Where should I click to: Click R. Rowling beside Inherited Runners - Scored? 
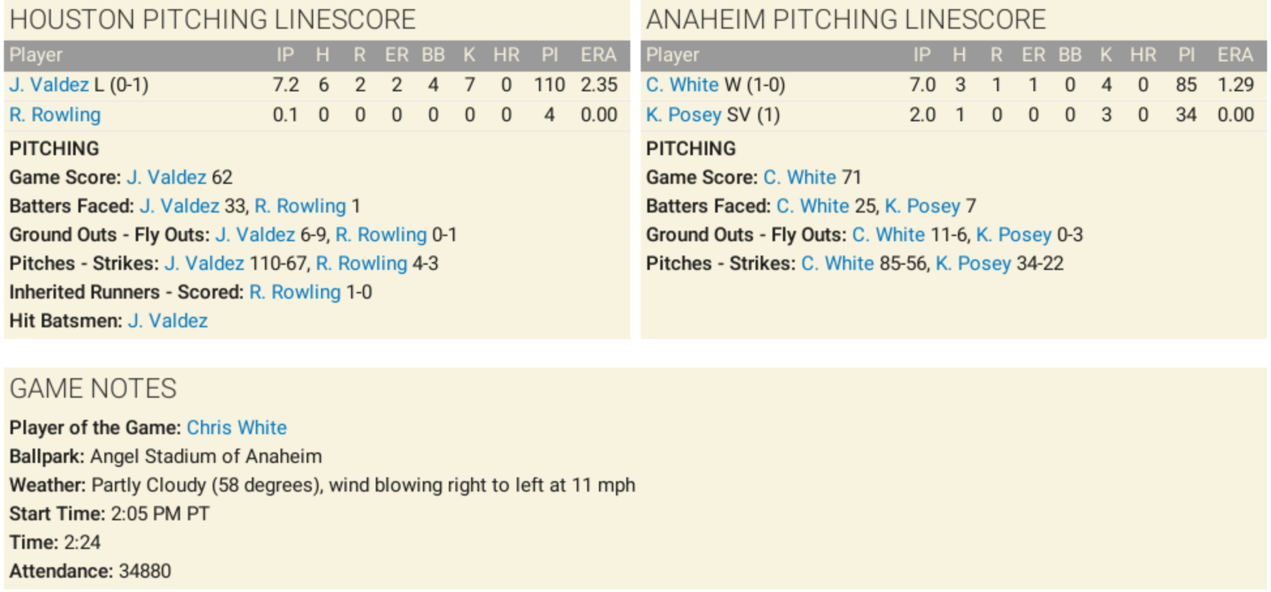coord(295,292)
